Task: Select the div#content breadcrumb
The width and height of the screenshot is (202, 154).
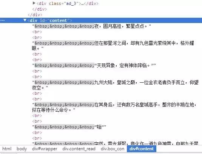Action: (x=142, y=149)
